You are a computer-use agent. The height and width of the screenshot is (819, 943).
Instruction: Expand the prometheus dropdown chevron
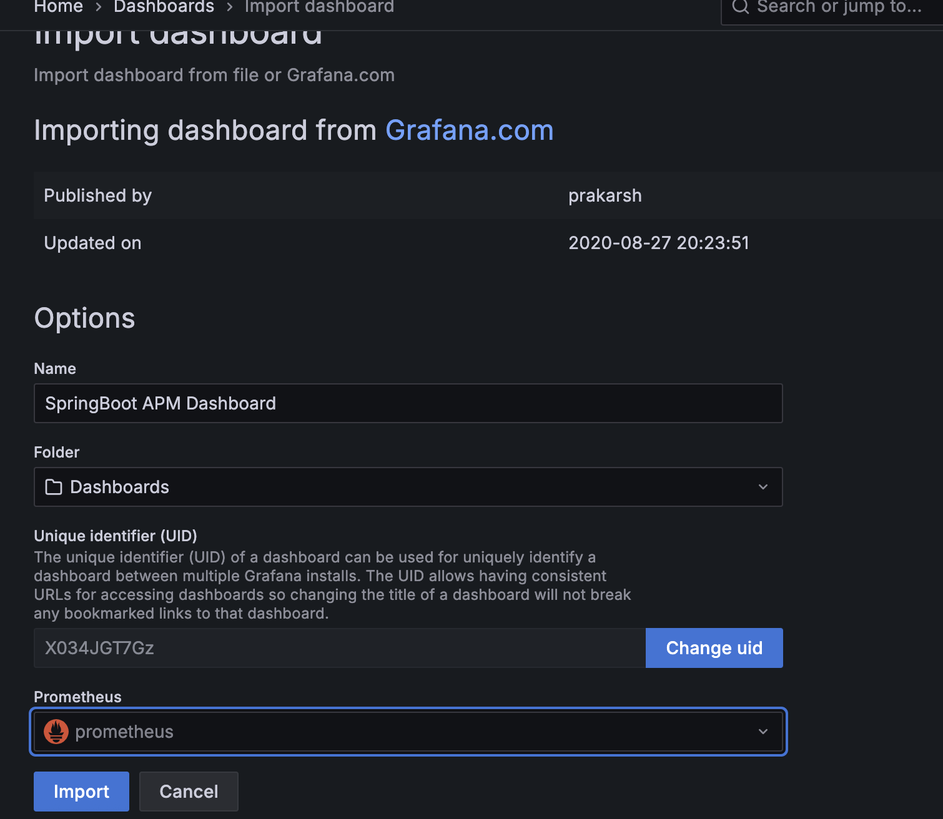(x=763, y=732)
